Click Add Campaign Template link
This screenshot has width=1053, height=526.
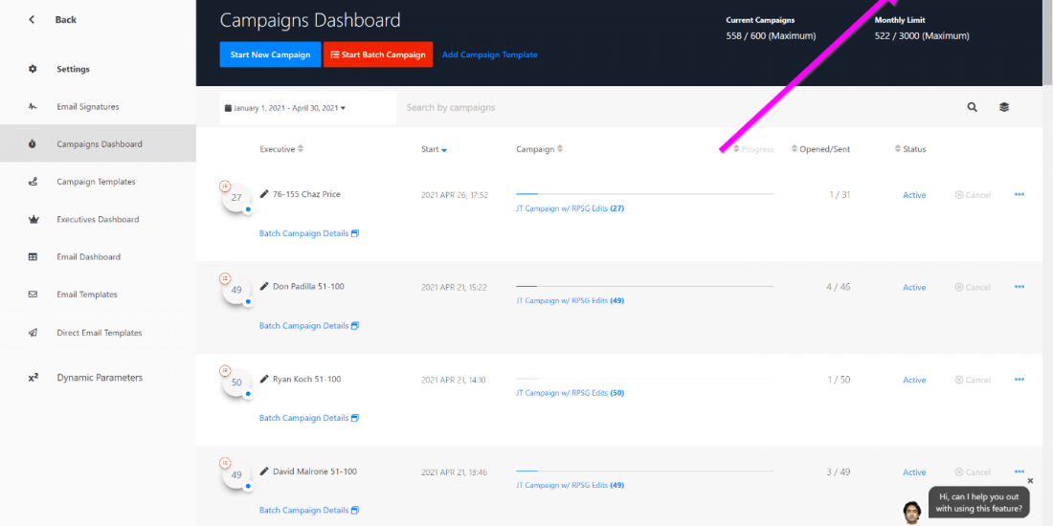pyautogui.click(x=489, y=55)
